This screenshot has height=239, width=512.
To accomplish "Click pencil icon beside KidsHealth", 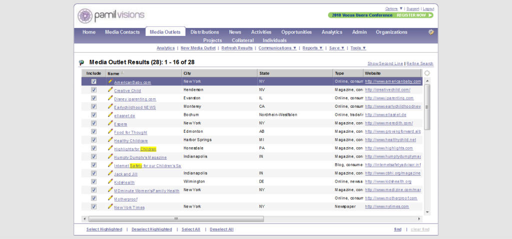I will point(110,181).
